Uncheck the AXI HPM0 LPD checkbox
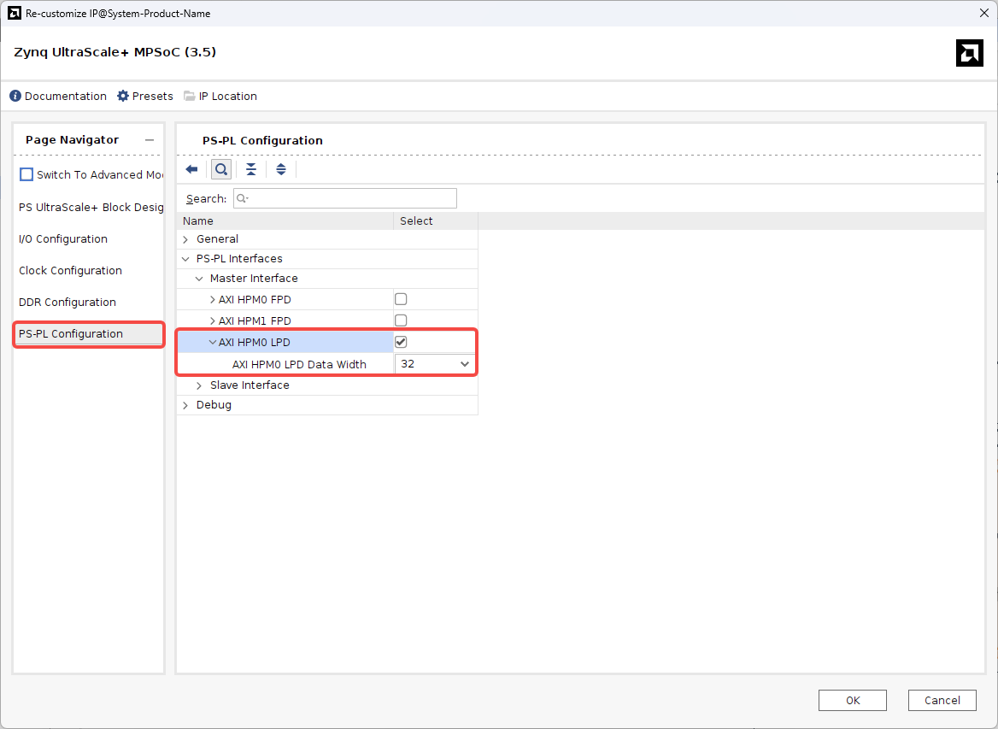 click(401, 342)
